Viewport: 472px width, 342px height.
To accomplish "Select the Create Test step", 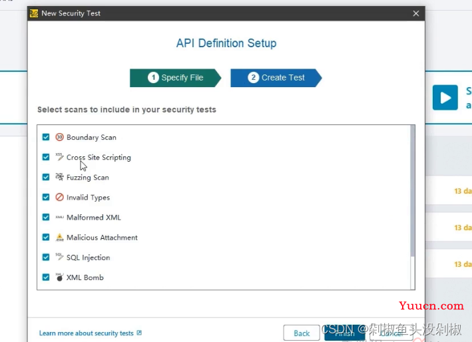I will (x=276, y=78).
